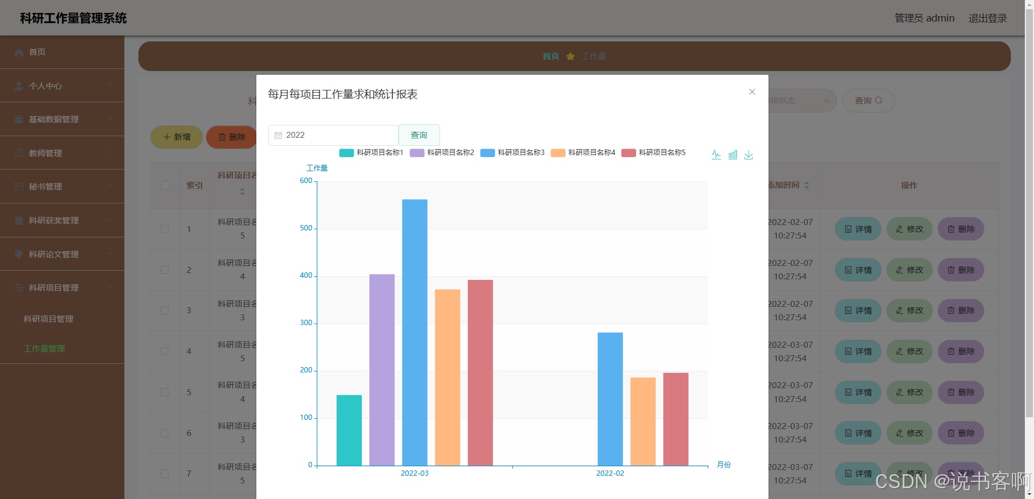Check the checkbox for row 1
This screenshot has width=1034, height=499.
click(x=165, y=229)
